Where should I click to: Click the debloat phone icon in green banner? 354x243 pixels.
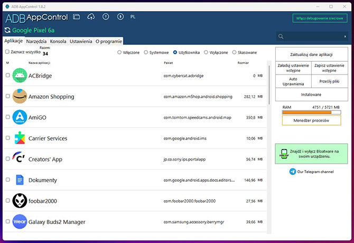point(284,154)
